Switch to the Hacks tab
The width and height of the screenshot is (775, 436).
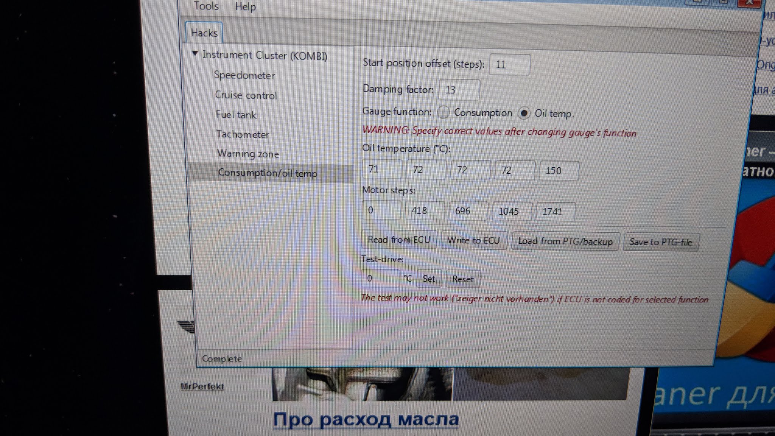[204, 33]
